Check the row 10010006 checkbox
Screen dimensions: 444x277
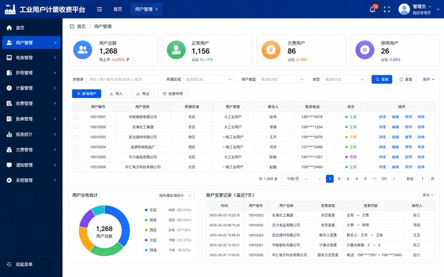pyautogui.click(x=77, y=167)
